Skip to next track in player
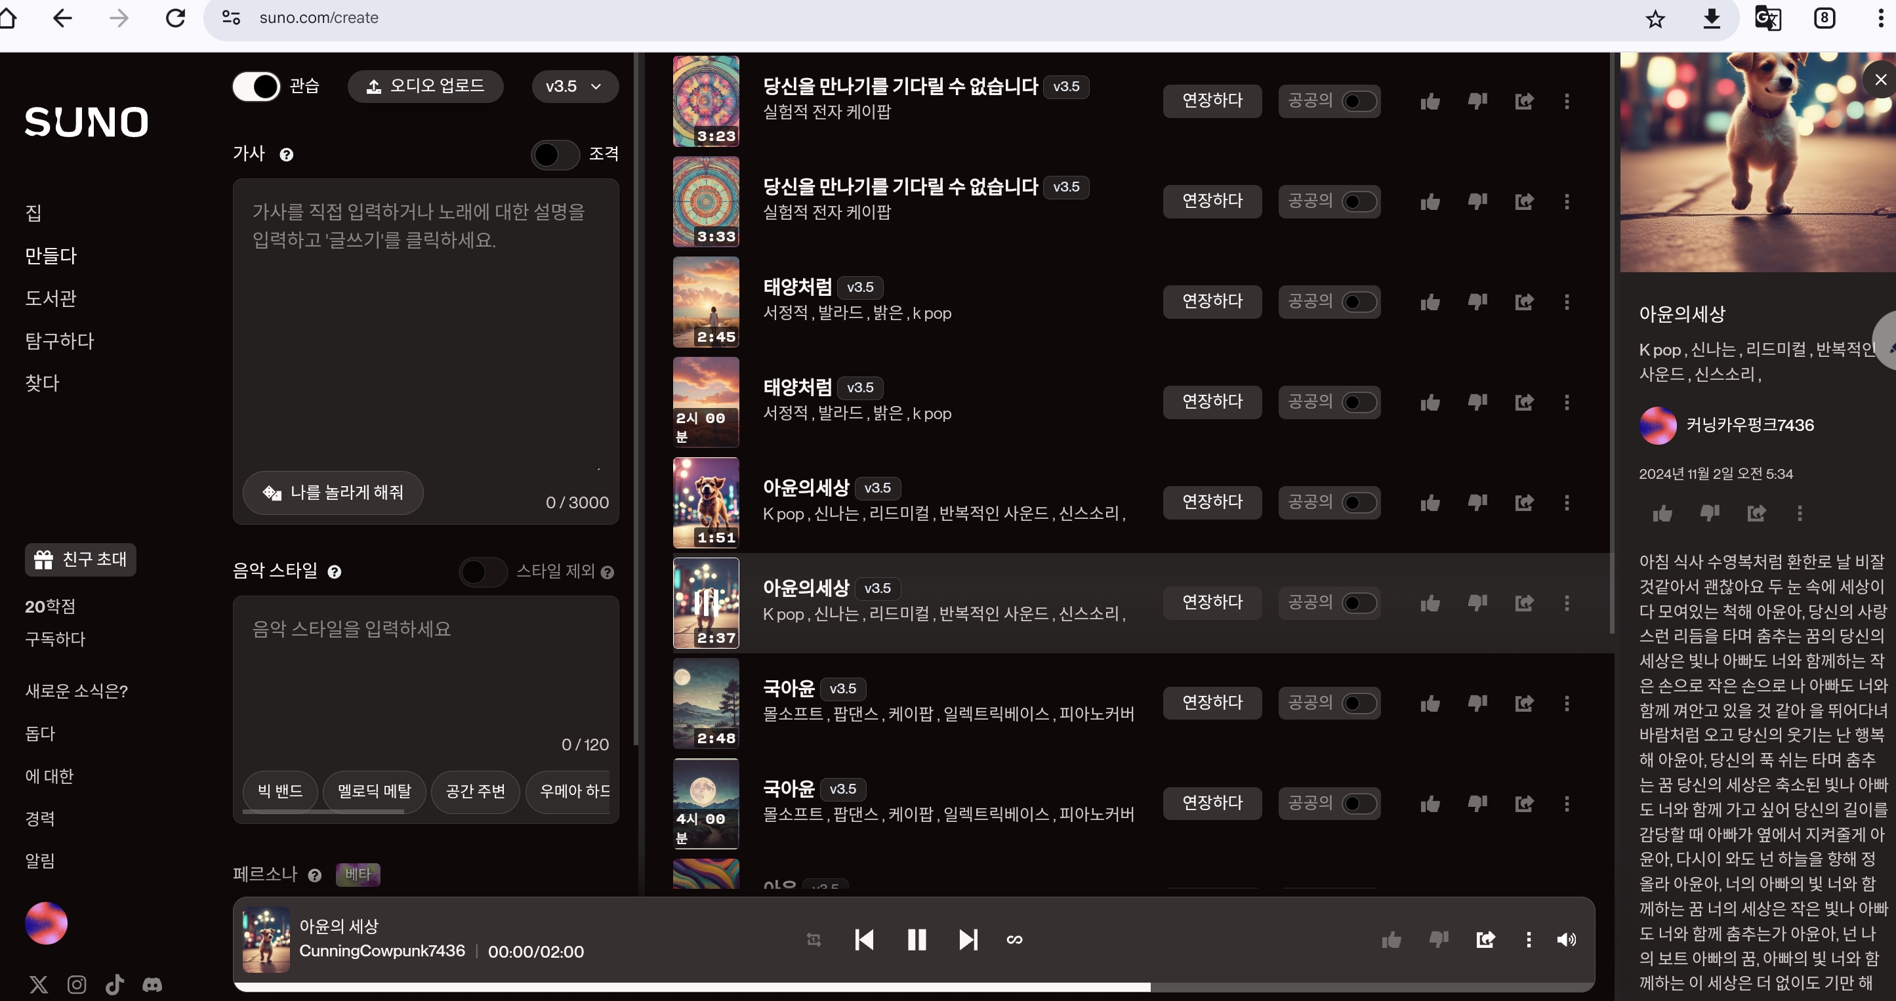 click(968, 940)
